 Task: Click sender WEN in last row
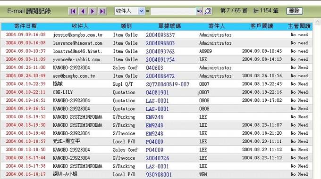[x=203, y=174]
